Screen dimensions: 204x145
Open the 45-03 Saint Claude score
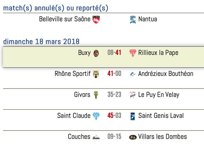pos(114,115)
